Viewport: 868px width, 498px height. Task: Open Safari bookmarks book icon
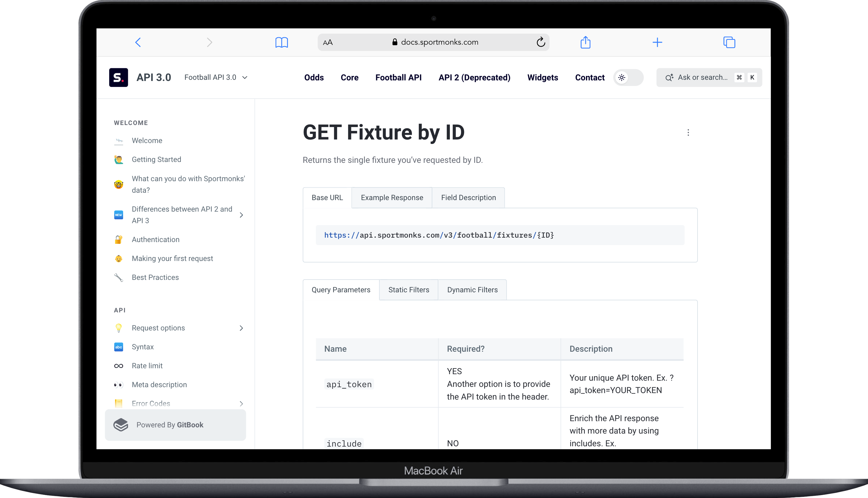pos(281,43)
